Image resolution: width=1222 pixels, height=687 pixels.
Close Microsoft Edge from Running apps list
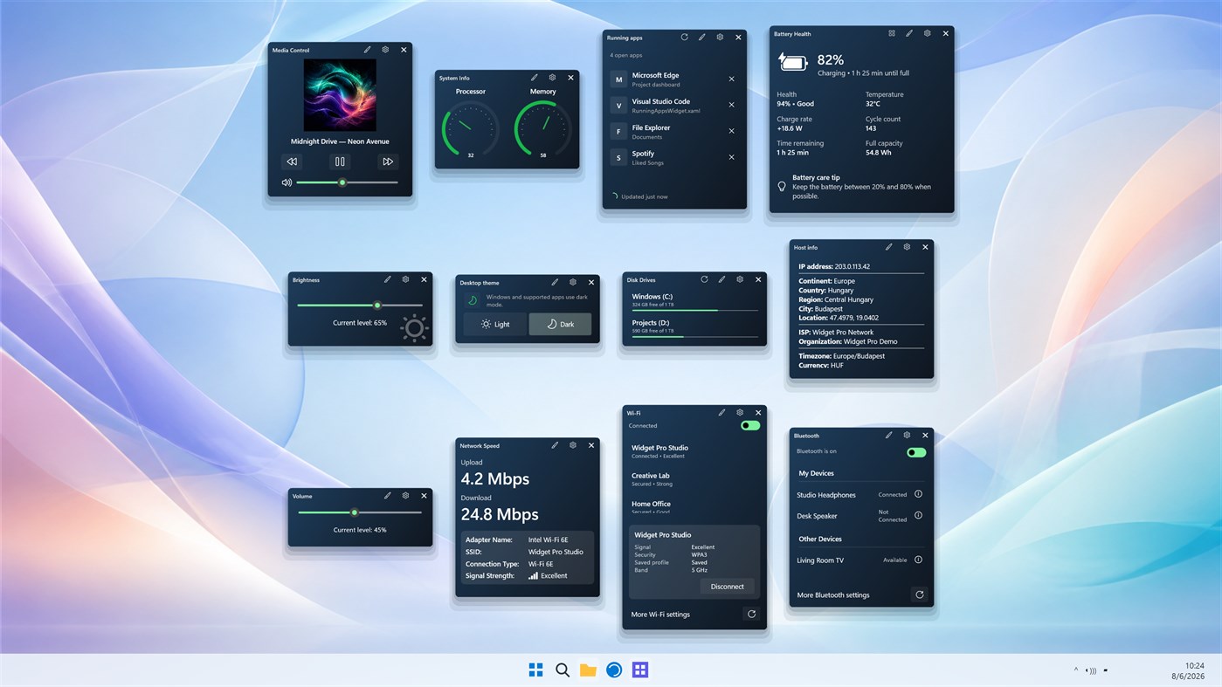pyautogui.click(x=732, y=79)
